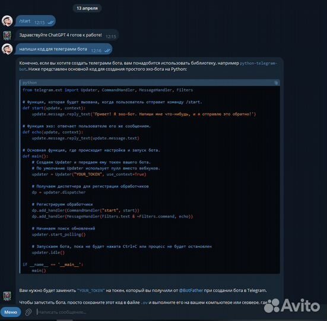Click user avatar beside the /start message
The height and width of the screenshot is (321, 327).
7,21
